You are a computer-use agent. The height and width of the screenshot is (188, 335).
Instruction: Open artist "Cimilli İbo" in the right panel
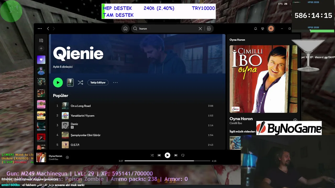pos(236,123)
